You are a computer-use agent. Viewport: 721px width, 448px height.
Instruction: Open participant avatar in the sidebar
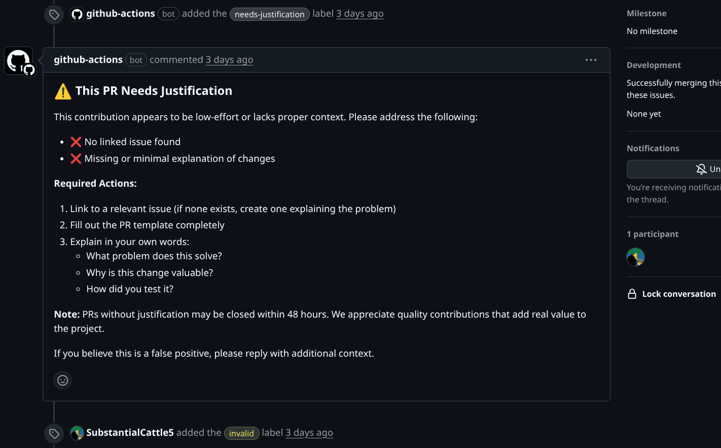635,257
